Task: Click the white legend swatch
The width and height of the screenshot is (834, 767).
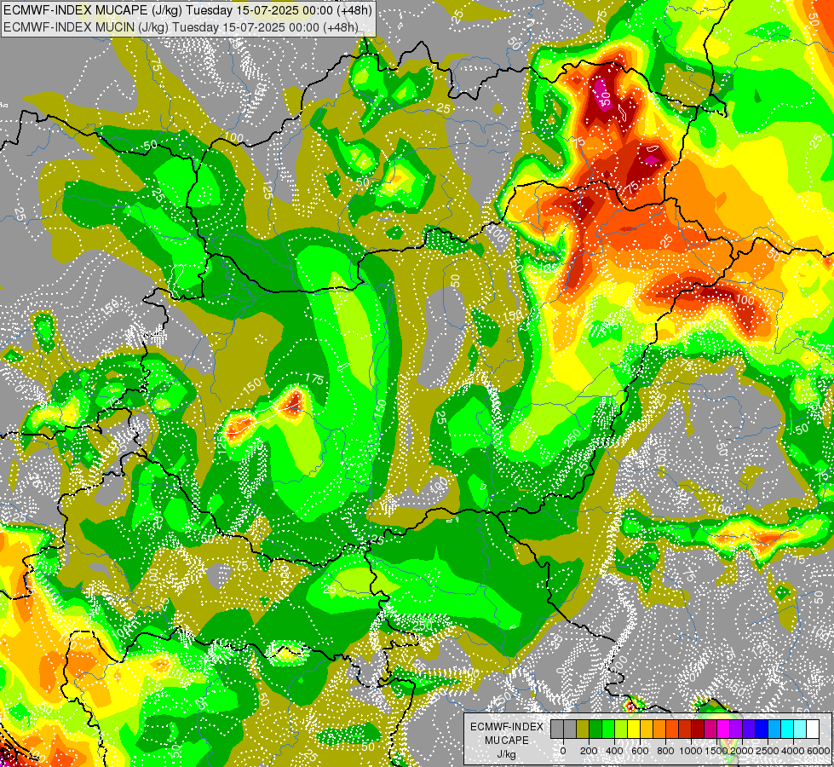Action: coord(813,729)
